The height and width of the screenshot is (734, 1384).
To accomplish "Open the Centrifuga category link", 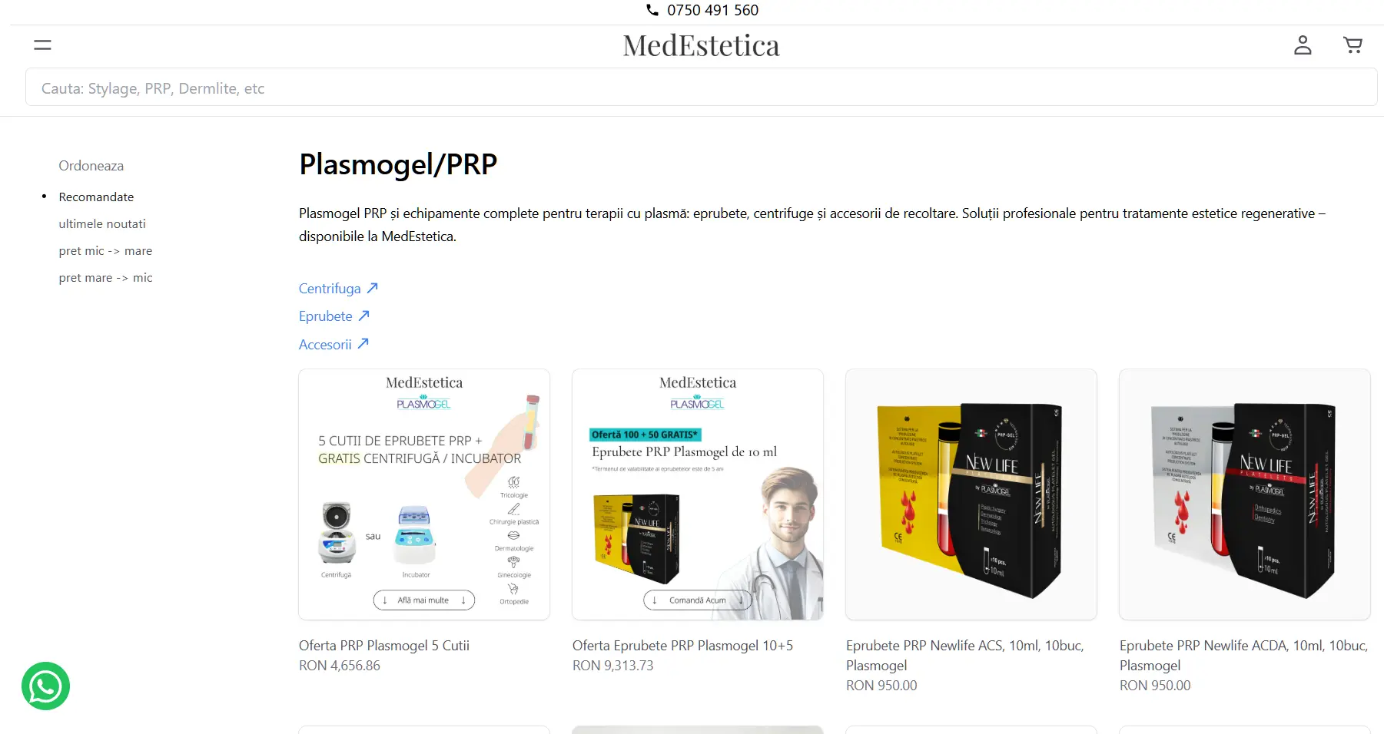I will (330, 288).
